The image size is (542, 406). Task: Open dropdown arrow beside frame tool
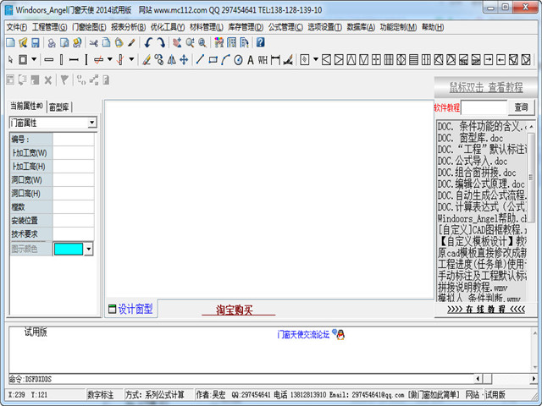pyautogui.click(x=34, y=59)
